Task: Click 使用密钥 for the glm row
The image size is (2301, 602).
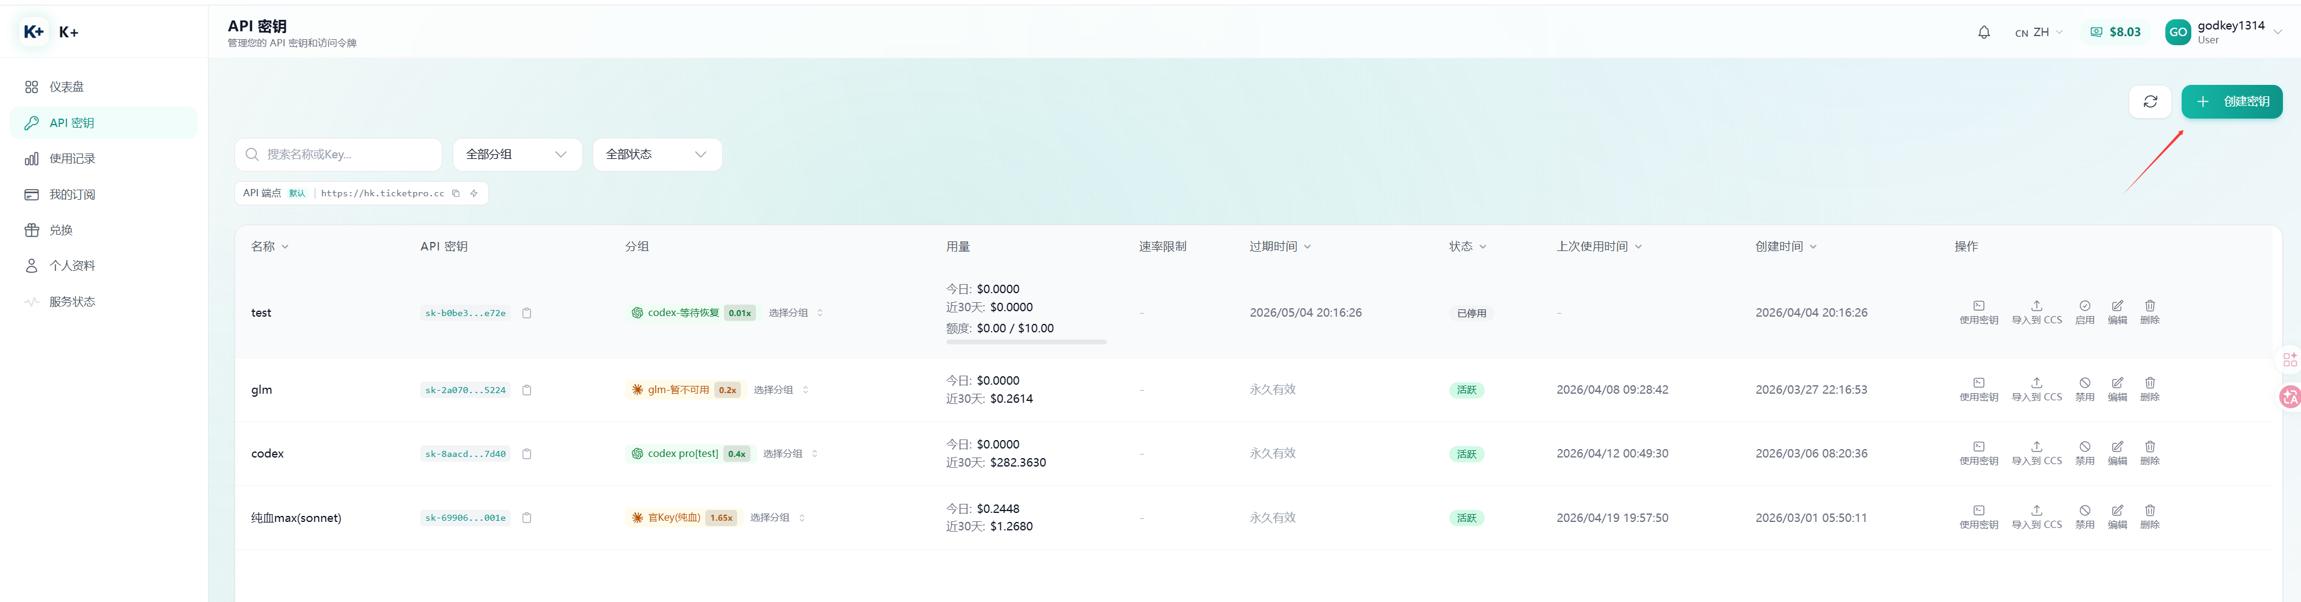Action: [x=1978, y=389]
